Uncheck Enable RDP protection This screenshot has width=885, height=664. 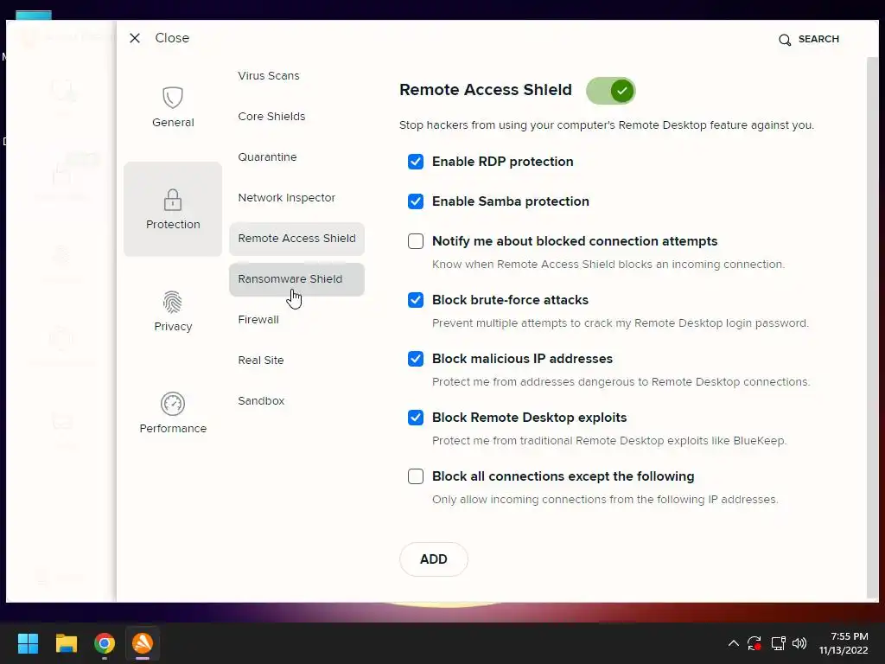(x=416, y=162)
